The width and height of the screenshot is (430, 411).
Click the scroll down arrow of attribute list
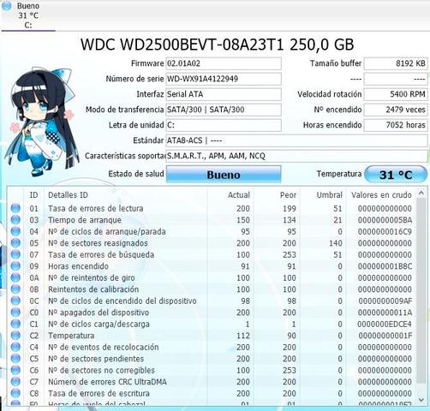coord(421,400)
